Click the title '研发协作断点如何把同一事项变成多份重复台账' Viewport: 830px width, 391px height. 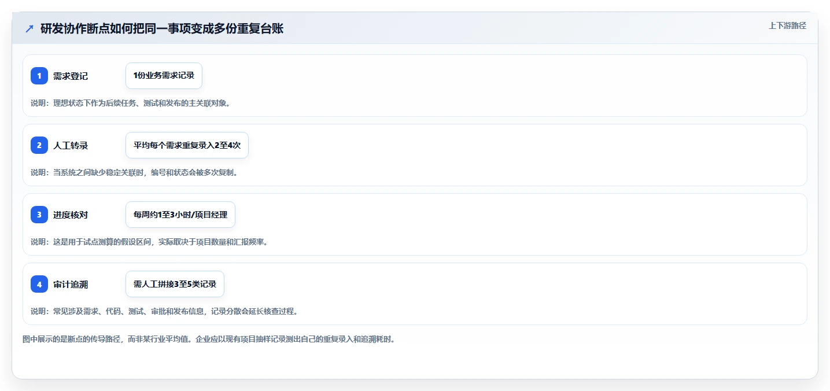(162, 29)
